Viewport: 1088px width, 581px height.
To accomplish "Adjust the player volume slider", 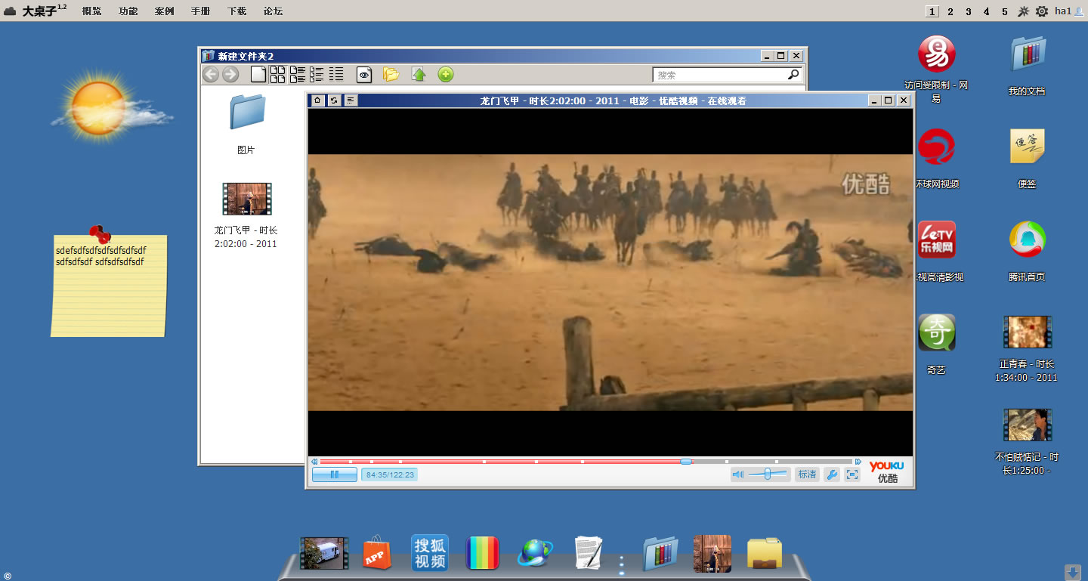I will coord(769,474).
